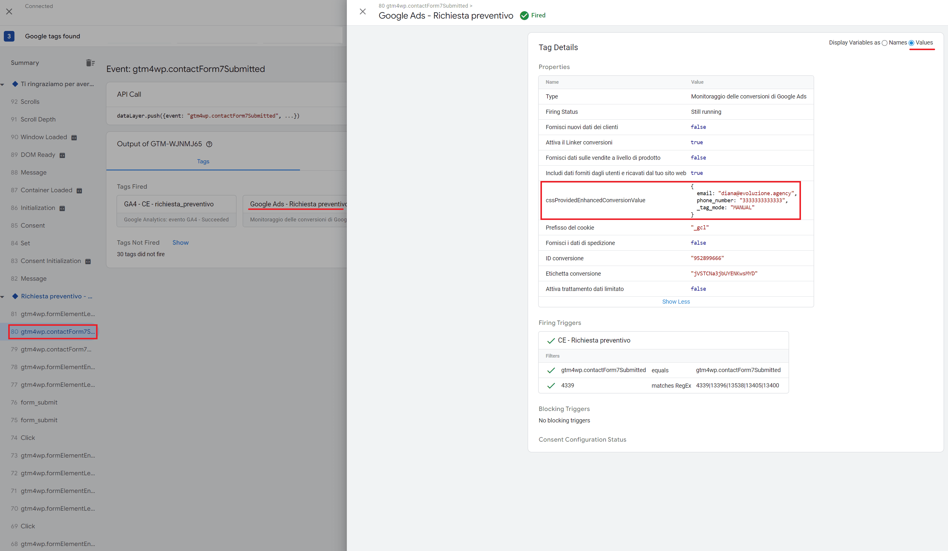Click the phone_number value "3333333333333"
948x551 pixels.
tap(762, 200)
